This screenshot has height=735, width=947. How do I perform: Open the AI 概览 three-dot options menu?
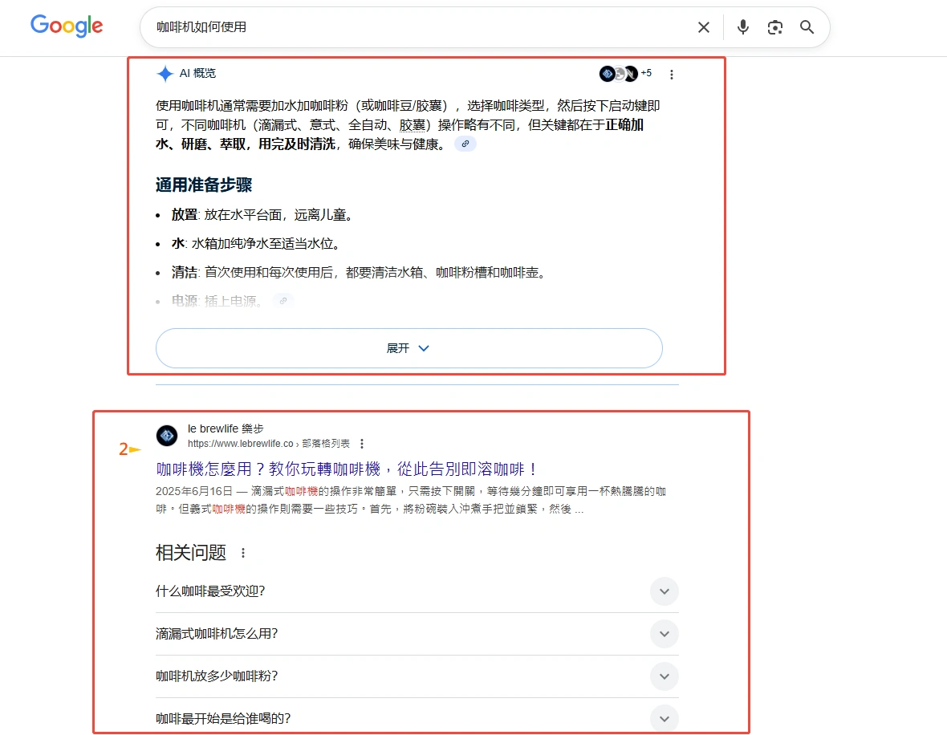pyautogui.click(x=672, y=75)
